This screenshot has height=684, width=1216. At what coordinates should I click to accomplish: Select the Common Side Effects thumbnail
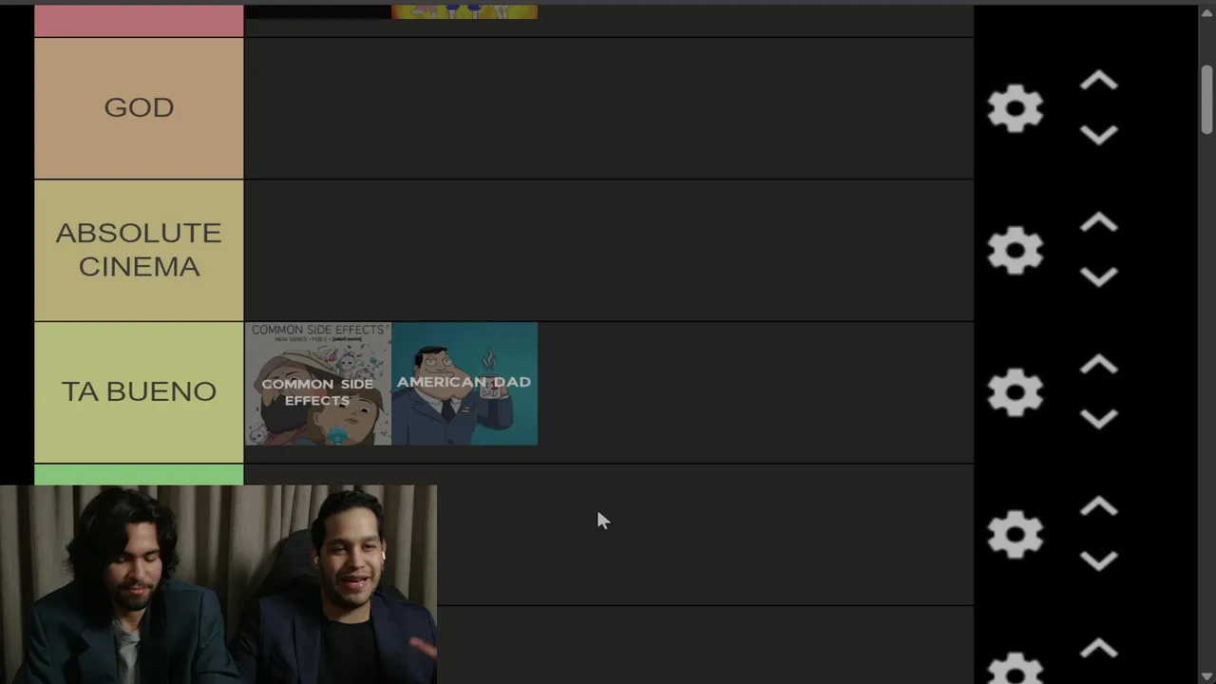pyautogui.click(x=318, y=384)
